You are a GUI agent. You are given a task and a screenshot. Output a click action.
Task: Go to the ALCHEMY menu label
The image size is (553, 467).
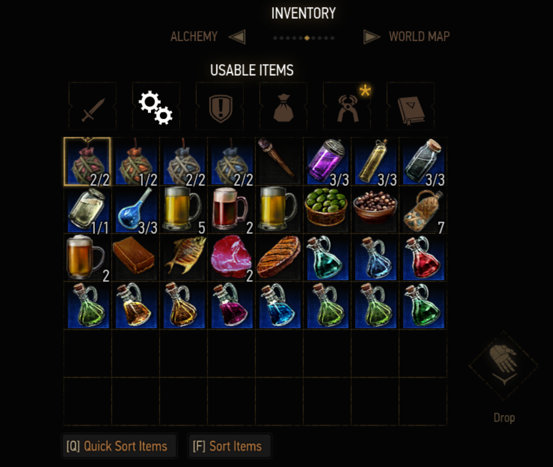click(194, 37)
